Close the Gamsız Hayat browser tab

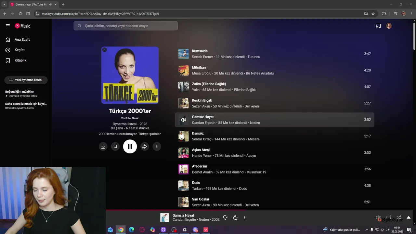(55, 4)
